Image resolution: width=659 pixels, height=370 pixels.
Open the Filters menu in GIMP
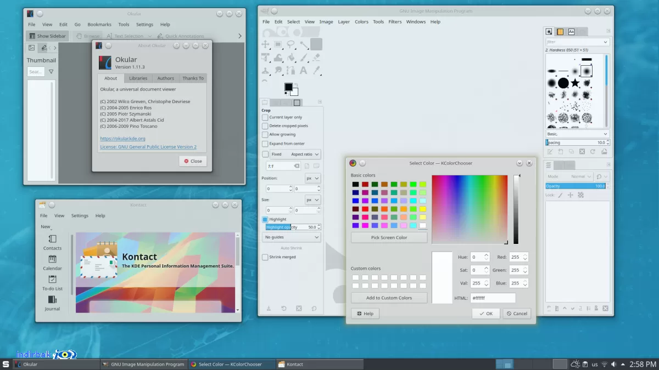point(395,22)
